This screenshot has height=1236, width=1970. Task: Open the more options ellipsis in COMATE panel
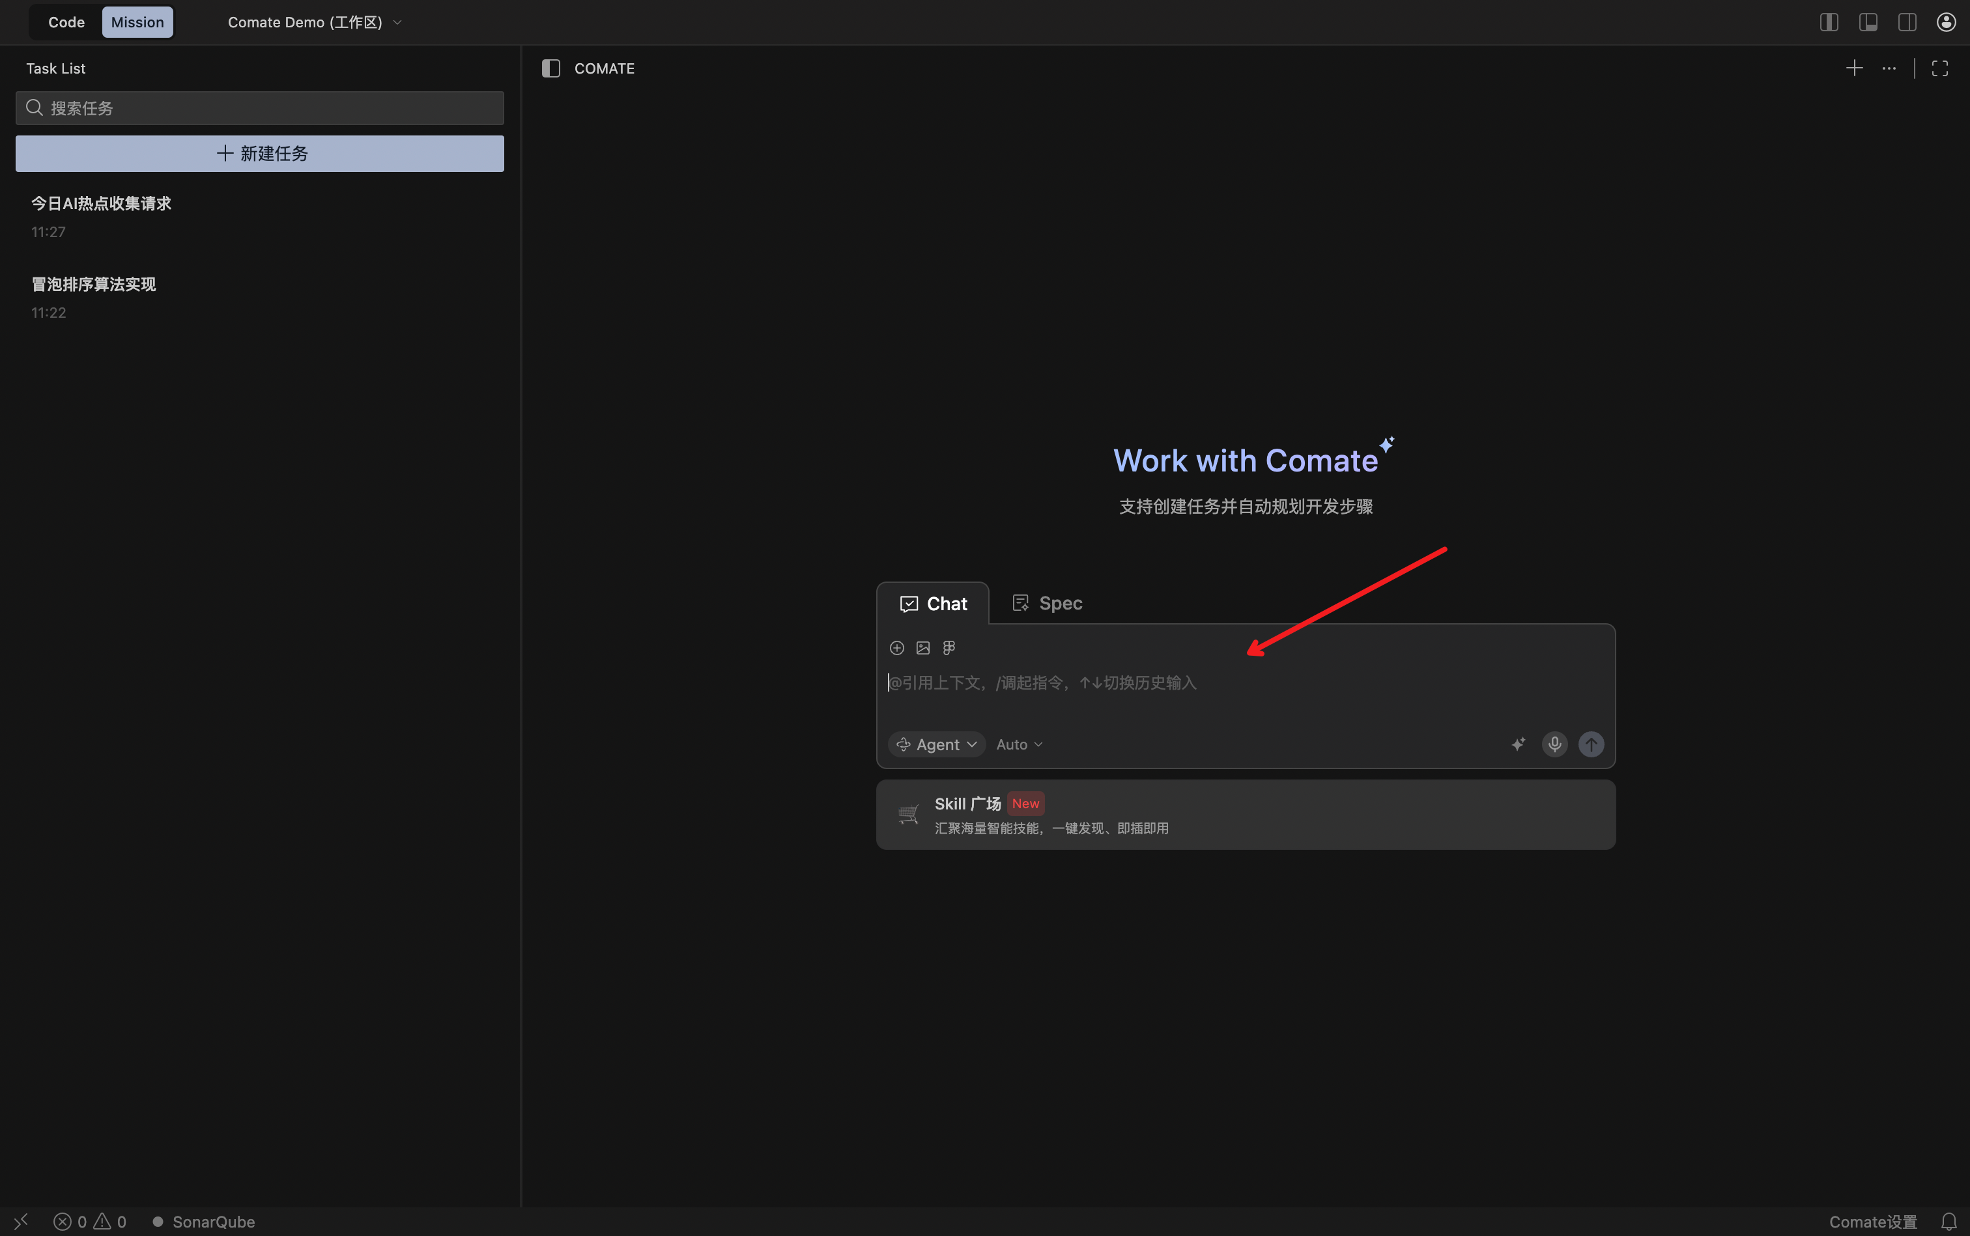click(x=1889, y=68)
